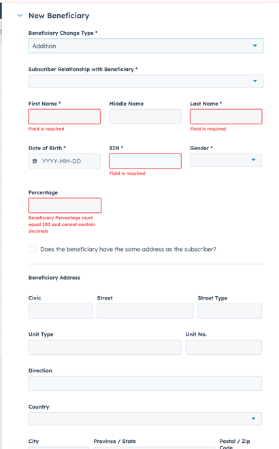Focus the Middle Name field
The image size is (279, 449).
tap(145, 117)
